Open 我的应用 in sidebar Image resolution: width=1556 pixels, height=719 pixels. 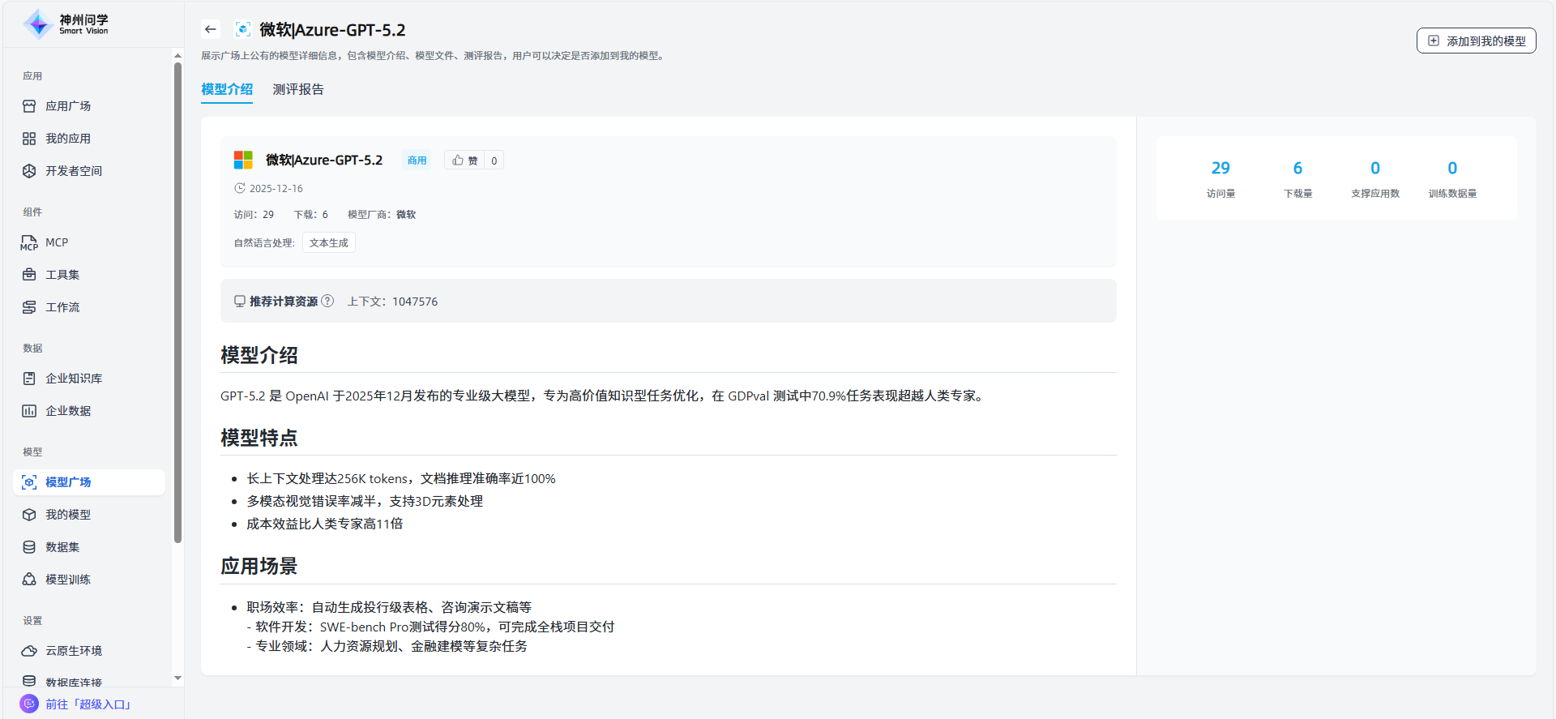tap(68, 139)
